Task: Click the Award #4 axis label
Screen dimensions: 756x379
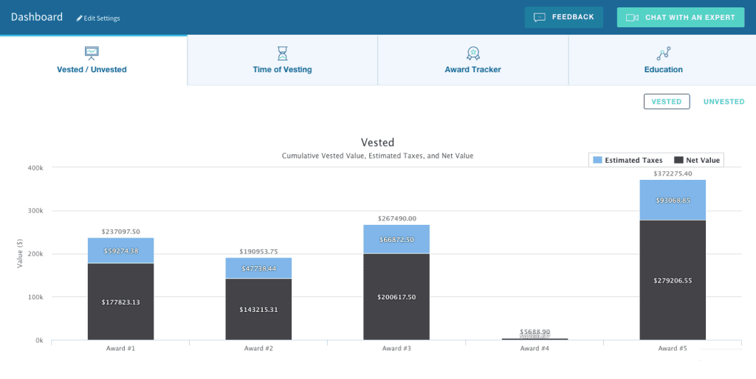Action: click(x=535, y=348)
